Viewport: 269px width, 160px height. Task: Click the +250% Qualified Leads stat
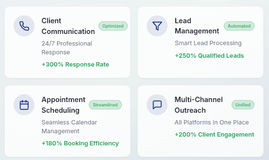(x=209, y=56)
